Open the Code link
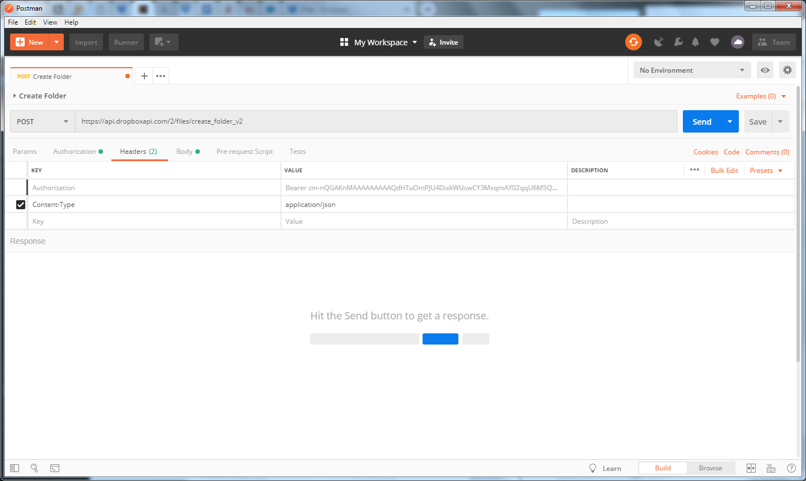Viewport: 806px width, 481px height. pos(732,152)
